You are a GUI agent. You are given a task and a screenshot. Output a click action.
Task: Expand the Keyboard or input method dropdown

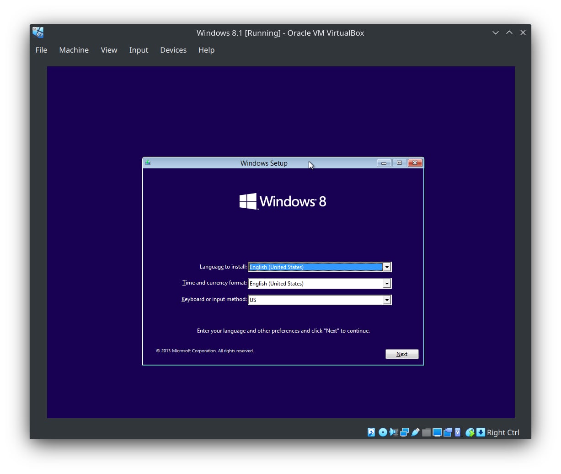(387, 300)
